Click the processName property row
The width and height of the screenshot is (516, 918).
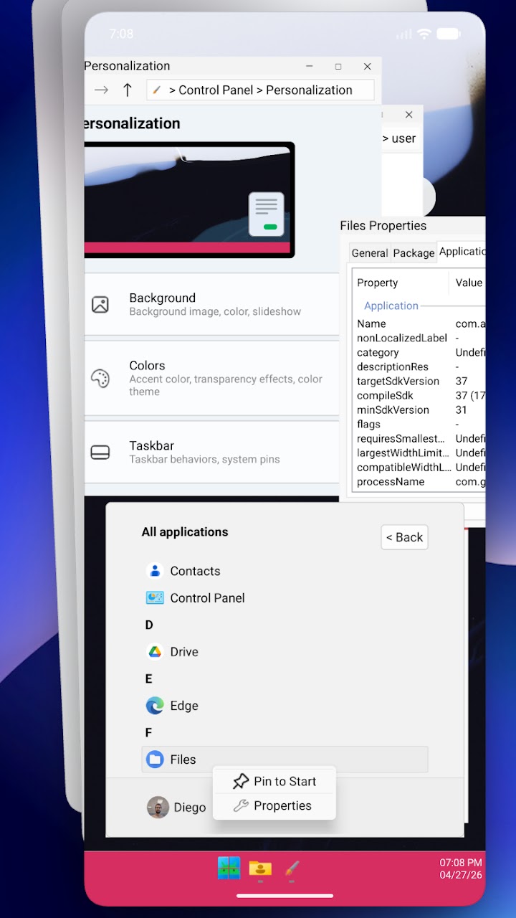420,481
